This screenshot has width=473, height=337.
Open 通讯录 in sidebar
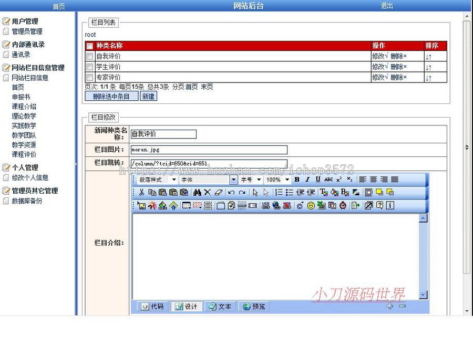(21, 55)
